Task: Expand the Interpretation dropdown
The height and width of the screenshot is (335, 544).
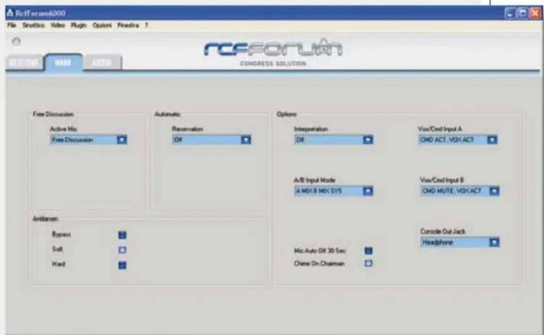Action: (x=334, y=140)
